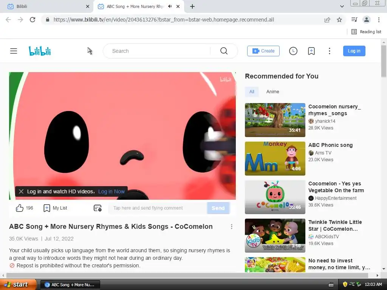The image size is (387, 290).
Task: Open the Twinkle Twinkle Little Star thumbnail
Action: tap(275, 236)
